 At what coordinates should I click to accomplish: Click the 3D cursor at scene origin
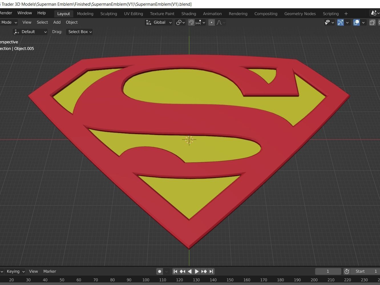point(189,140)
